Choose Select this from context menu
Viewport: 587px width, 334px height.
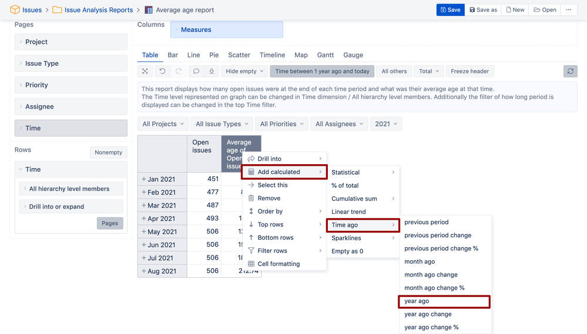coord(284,185)
